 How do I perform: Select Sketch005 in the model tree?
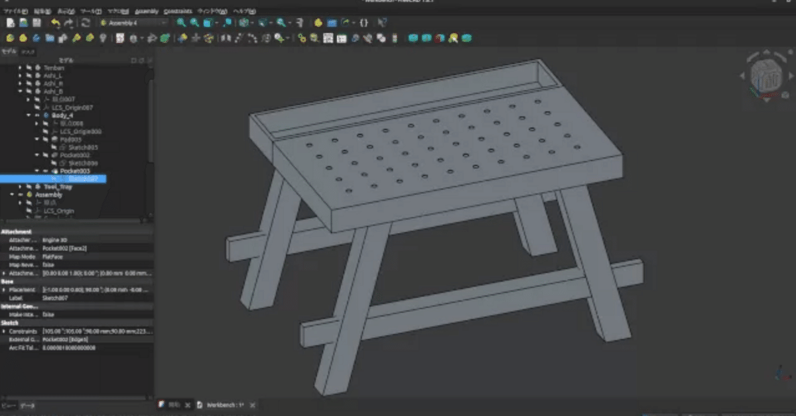coord(83,147)
